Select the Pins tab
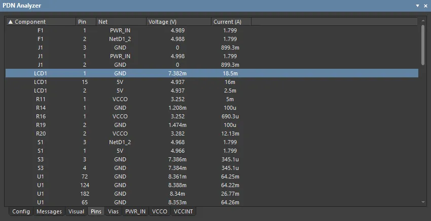 pos(96,211)
